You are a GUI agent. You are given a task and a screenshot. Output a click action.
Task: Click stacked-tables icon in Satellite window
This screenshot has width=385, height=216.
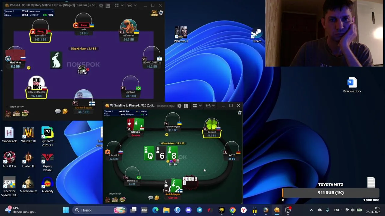pos(208,106)
